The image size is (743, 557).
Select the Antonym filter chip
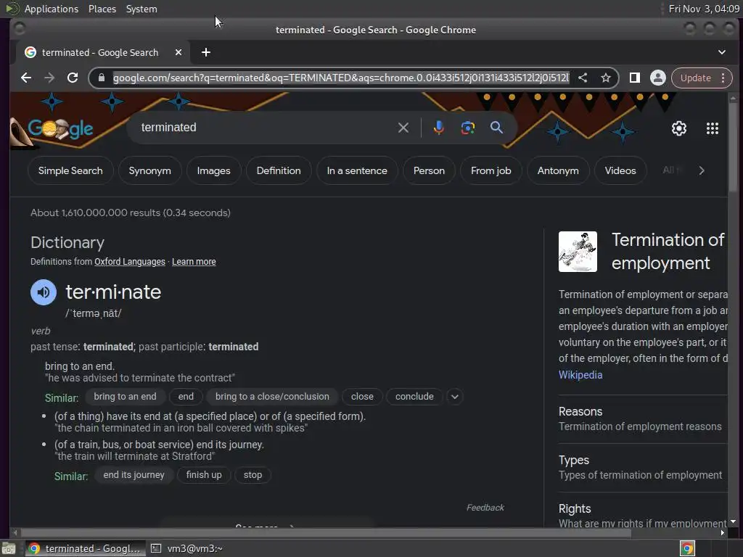(558, 170)
